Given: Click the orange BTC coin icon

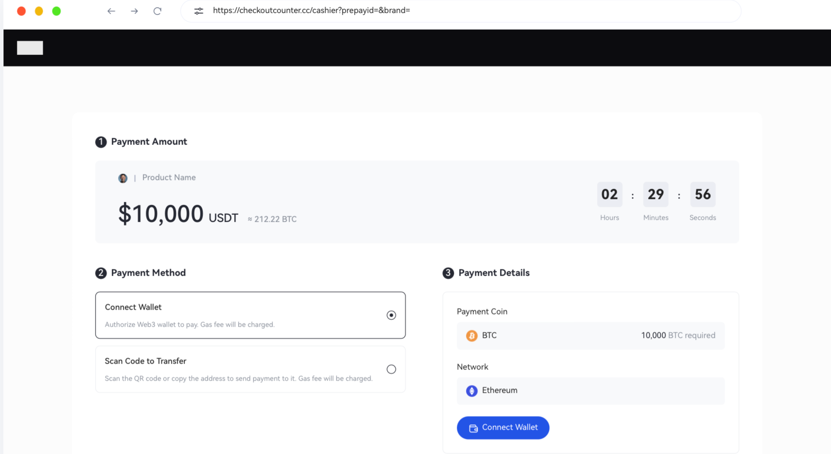Looking at the screenshot, I should (471, 336).
